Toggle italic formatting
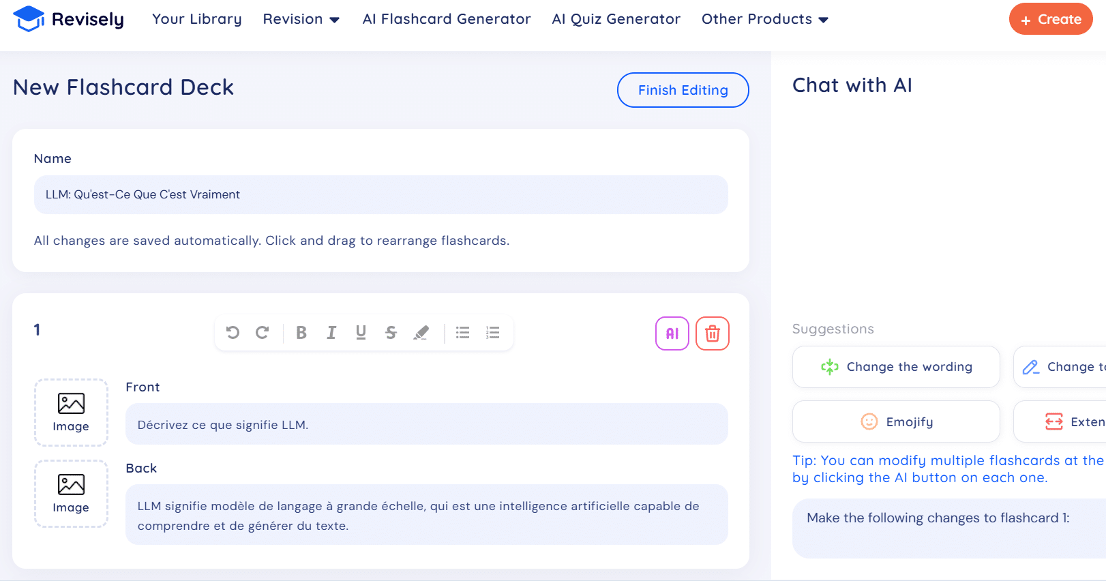 pos(331,333)
